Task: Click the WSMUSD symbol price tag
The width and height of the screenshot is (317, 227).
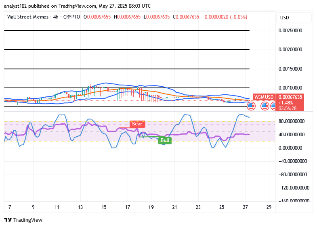Action: (264, 97)
